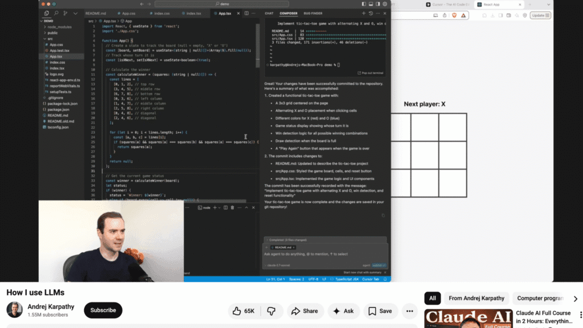
Task: Toggle the left primary sidebar layout icon
Action: [x=364, y=4]
